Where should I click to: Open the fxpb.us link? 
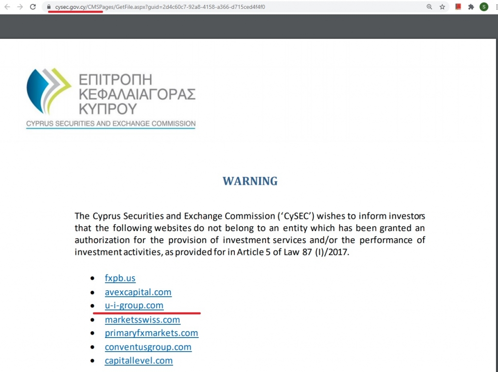[120, 278]
